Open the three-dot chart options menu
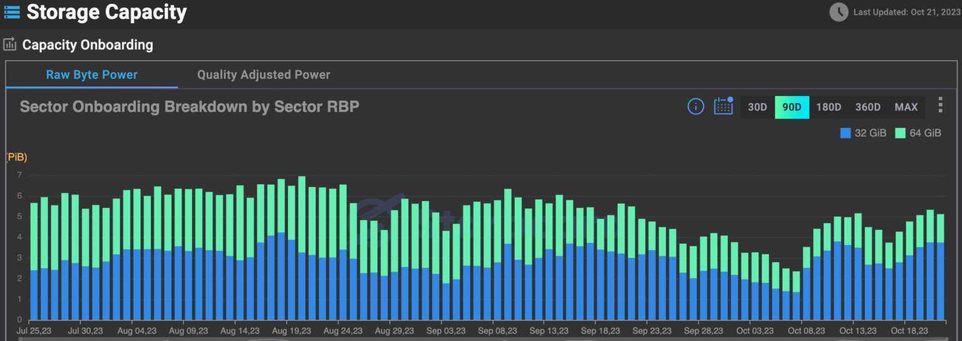Viewport: 962px width, 341px height. (940, 105)
